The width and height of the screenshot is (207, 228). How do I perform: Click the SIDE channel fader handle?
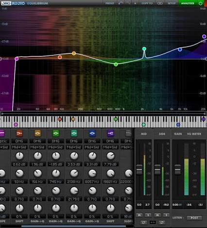(x=157, y=170)
